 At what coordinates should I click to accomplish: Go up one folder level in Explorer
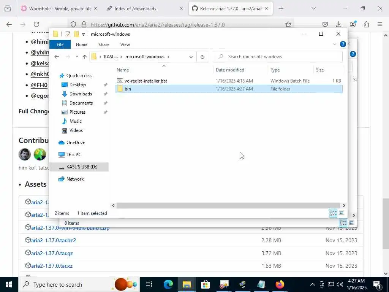click(85, 57)
